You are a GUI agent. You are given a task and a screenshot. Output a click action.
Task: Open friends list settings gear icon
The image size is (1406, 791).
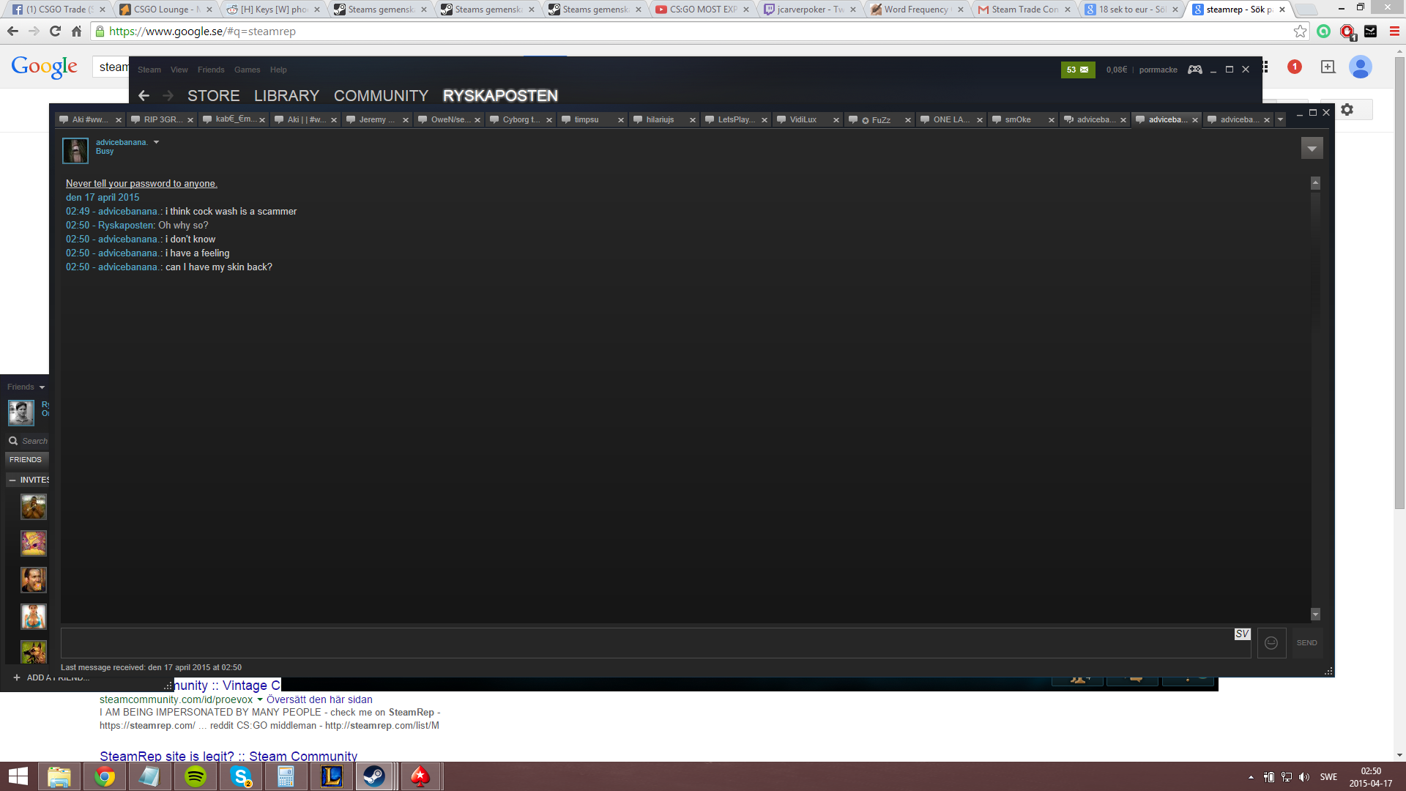[1347, 110]
